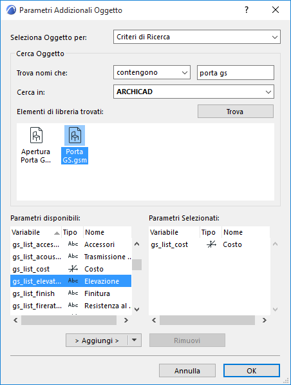Screen dimensions: 291x385
Task: Open the Aggiungi button dropdown arrow
Action: (x=135, y=340)
